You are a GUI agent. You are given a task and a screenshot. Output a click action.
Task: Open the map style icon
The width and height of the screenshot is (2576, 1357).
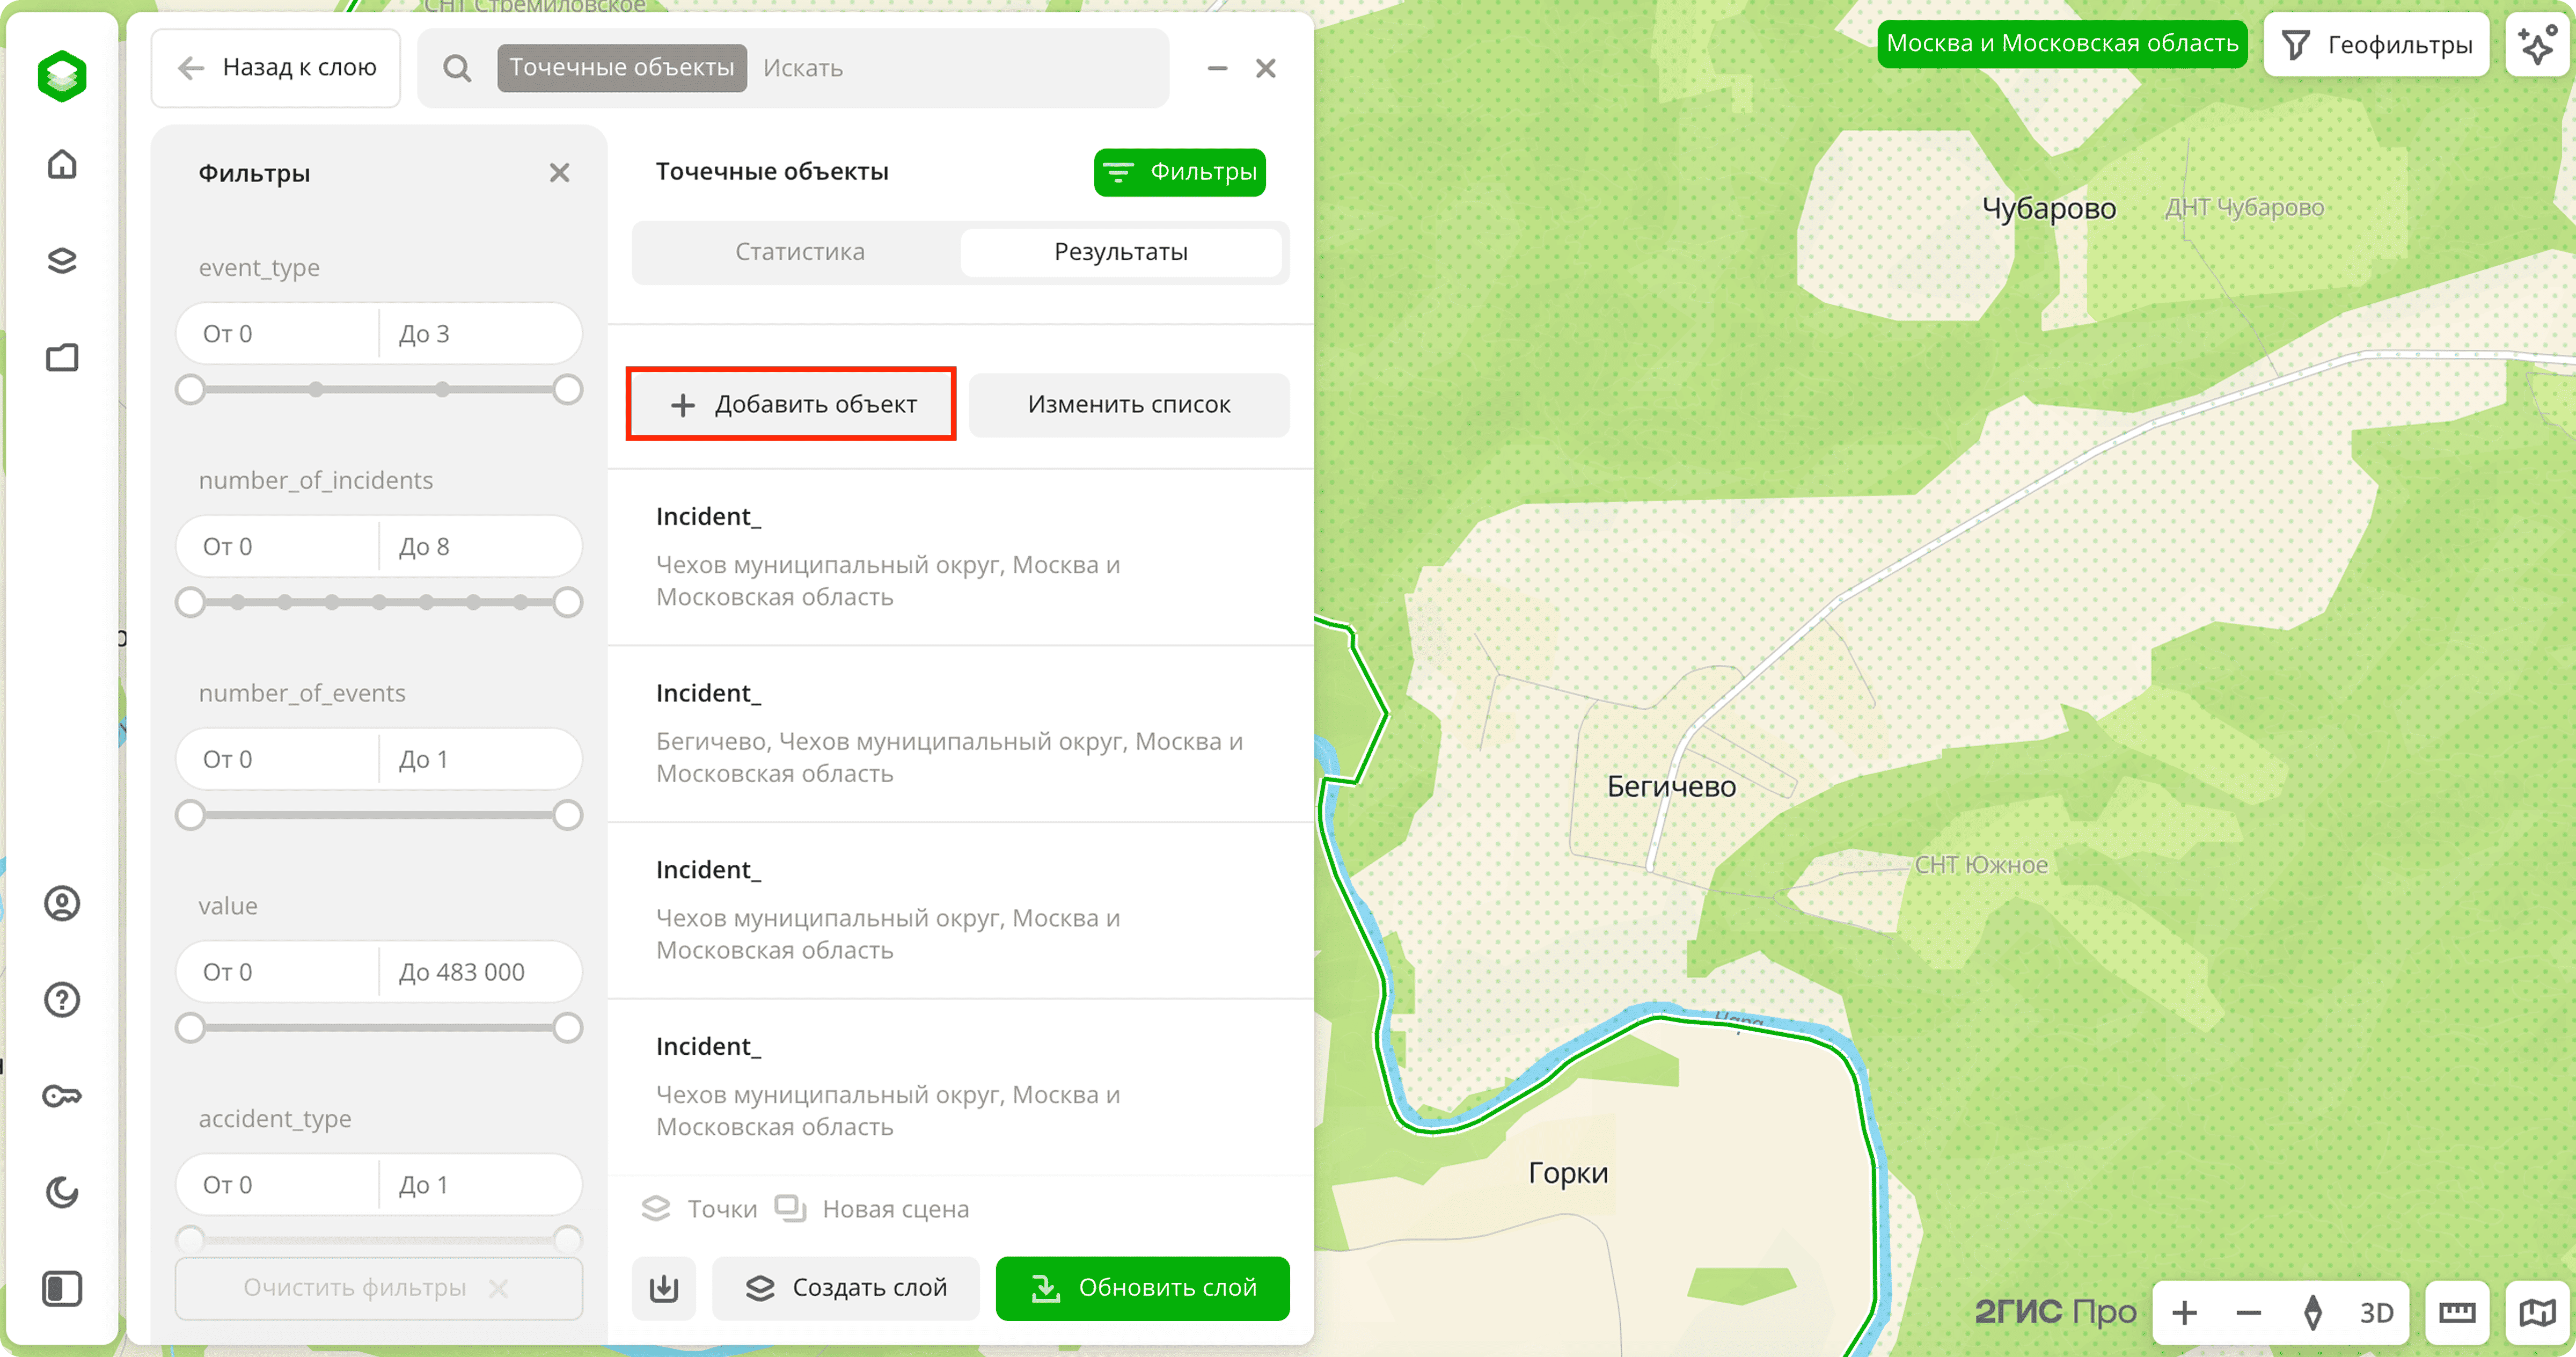pyautogui.click(x=2537, y=1312)
